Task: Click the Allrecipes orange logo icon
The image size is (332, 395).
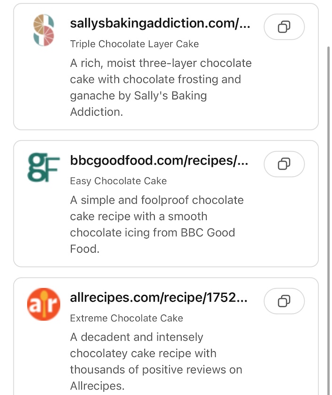Action: (x=44, y=304)
